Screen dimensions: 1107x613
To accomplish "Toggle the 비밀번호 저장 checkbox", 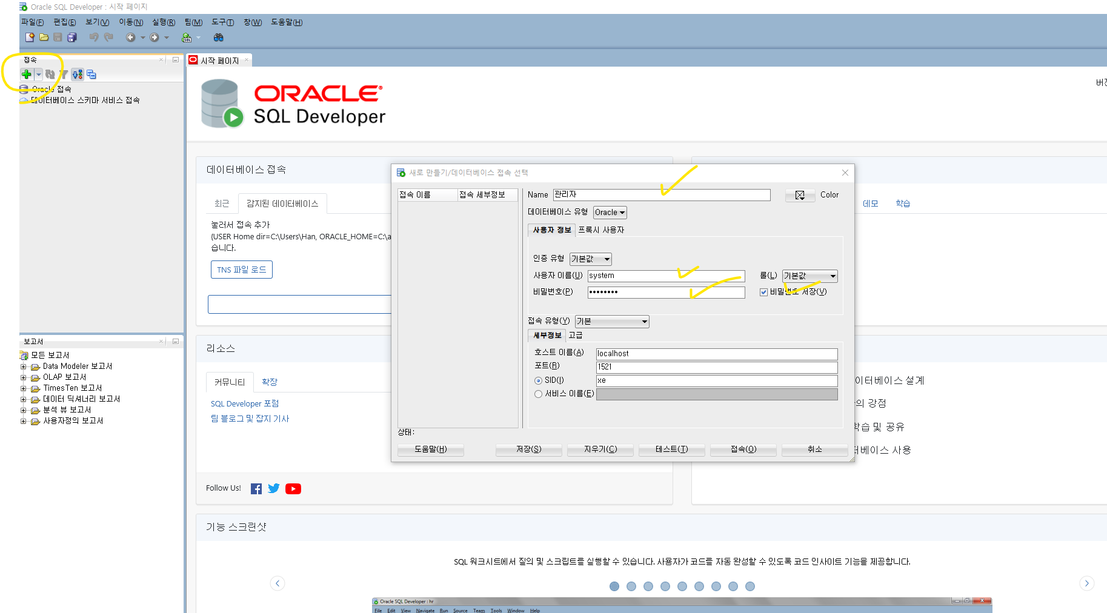I will pos(763,292).
